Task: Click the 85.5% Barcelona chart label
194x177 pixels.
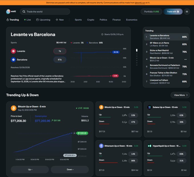Action: 116,52
